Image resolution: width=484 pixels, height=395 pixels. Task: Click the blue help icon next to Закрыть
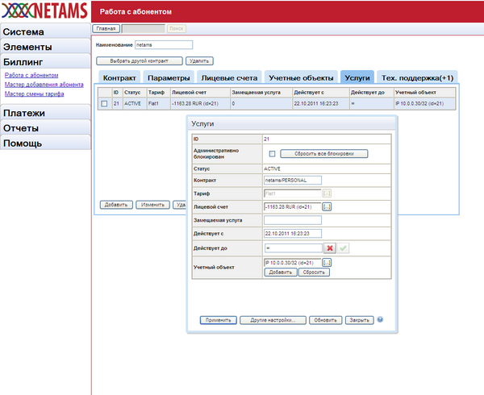380,319
